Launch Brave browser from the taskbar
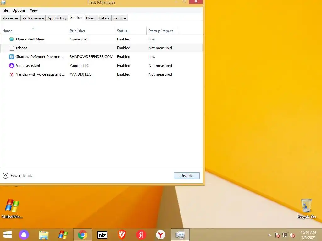Image resolution: width=322 pixels, height=241 pixels. 122,235
